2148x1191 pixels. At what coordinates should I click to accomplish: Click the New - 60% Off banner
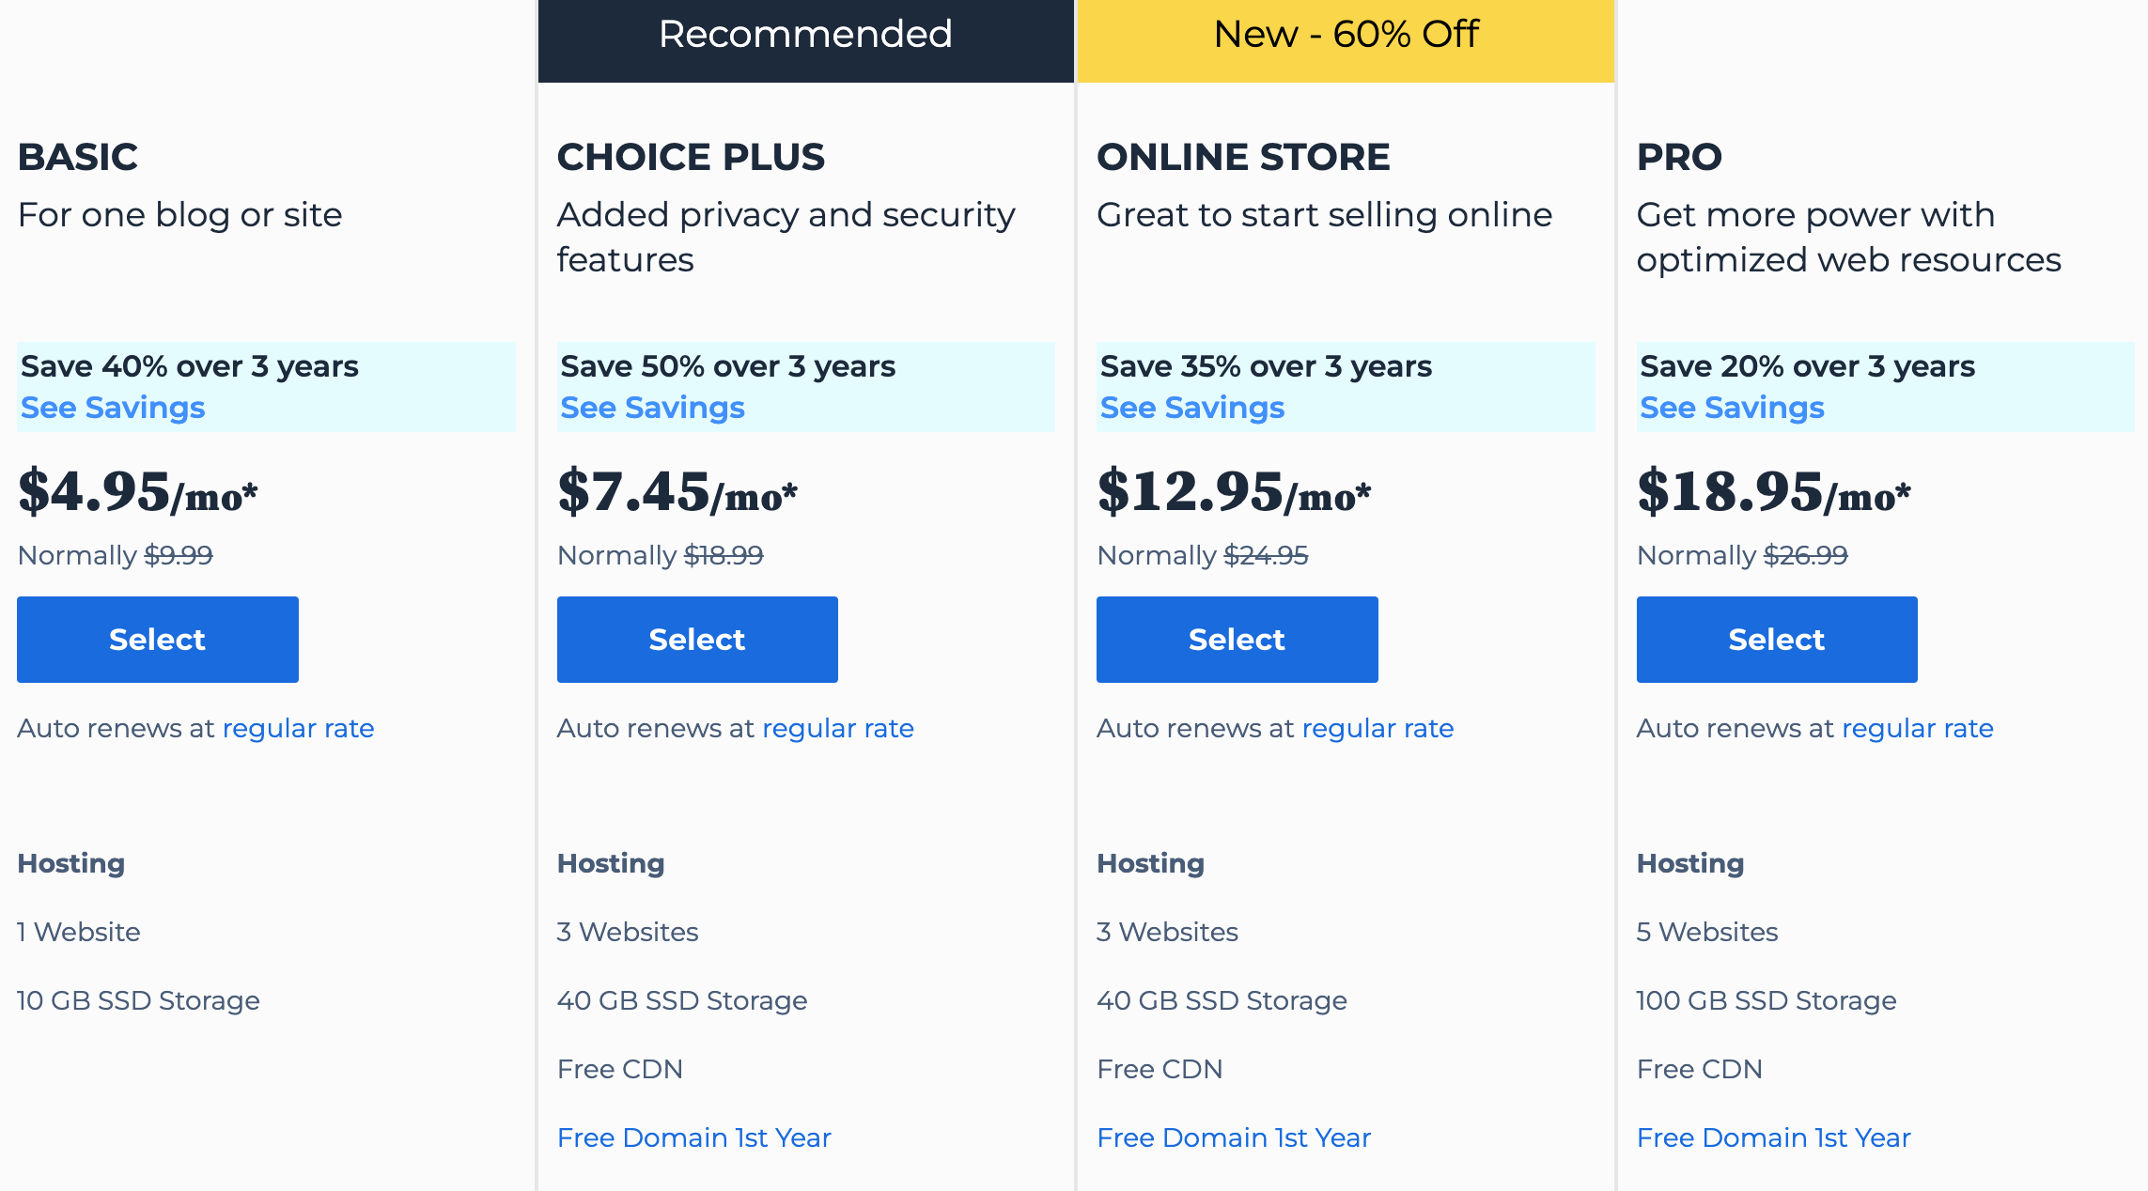click(x=1346, y=39)
